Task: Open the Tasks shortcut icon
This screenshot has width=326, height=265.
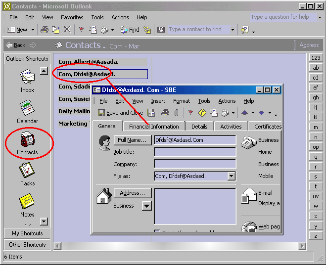Action: (x=27, y=174)
